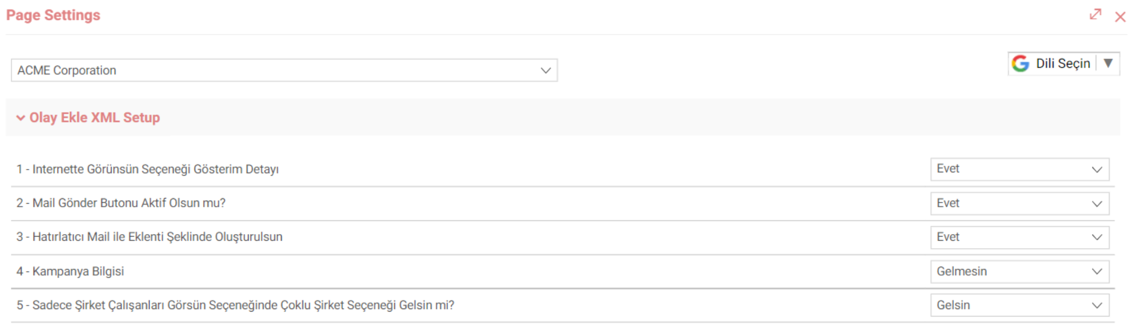This screenshot has height=327, width=1129.
Task: Select row 4 Kampanya Bilgisi label
Action: tap(70, 271)
